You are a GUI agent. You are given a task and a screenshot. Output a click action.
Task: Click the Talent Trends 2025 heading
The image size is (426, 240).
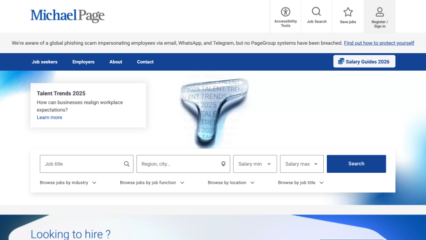[x=61, y=93]
